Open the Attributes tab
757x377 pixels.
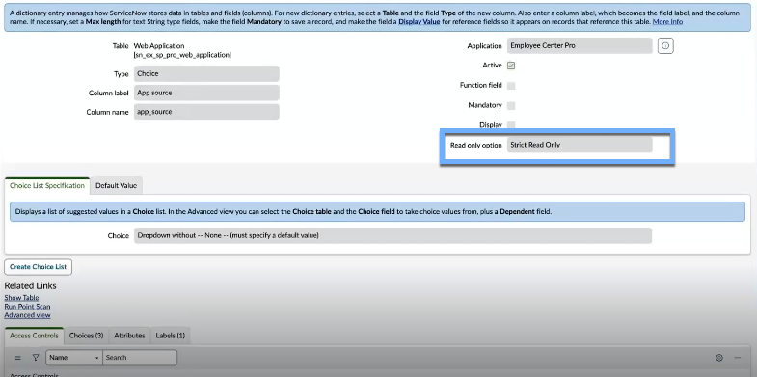point(129,336)
